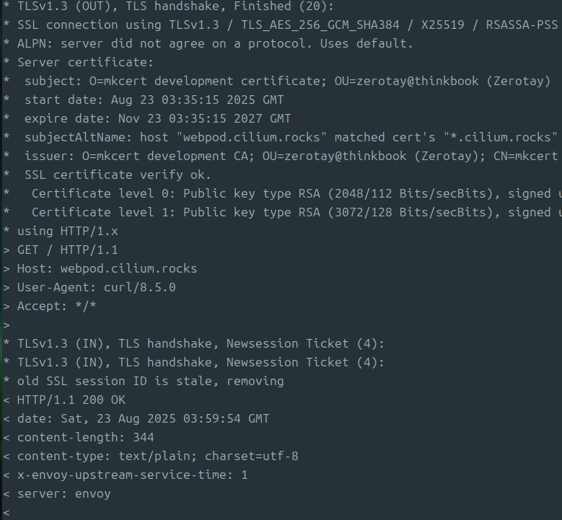
Task: Click the "server: envoy" response header
Action: point(63,493)
